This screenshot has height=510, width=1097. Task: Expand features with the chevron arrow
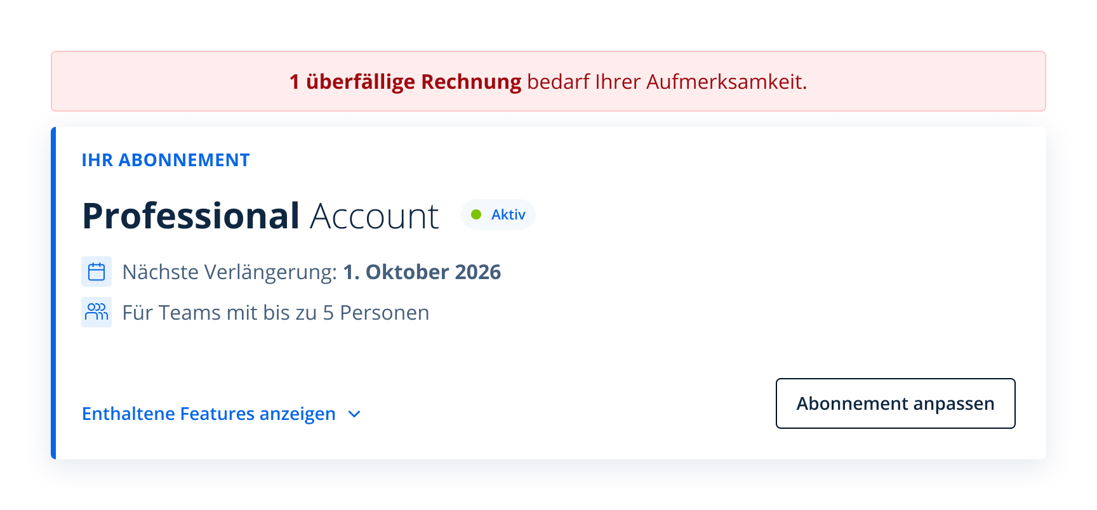click(x=354, y=414)
